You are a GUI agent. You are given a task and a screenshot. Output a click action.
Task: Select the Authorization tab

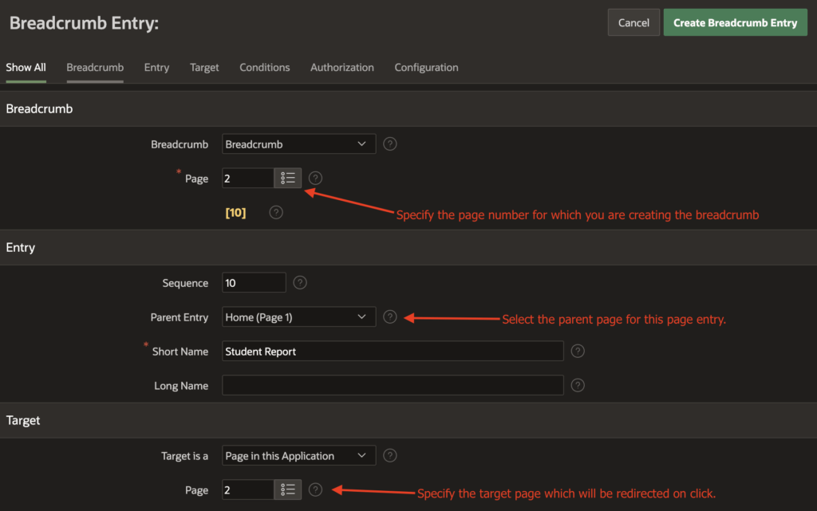(341, 68)
